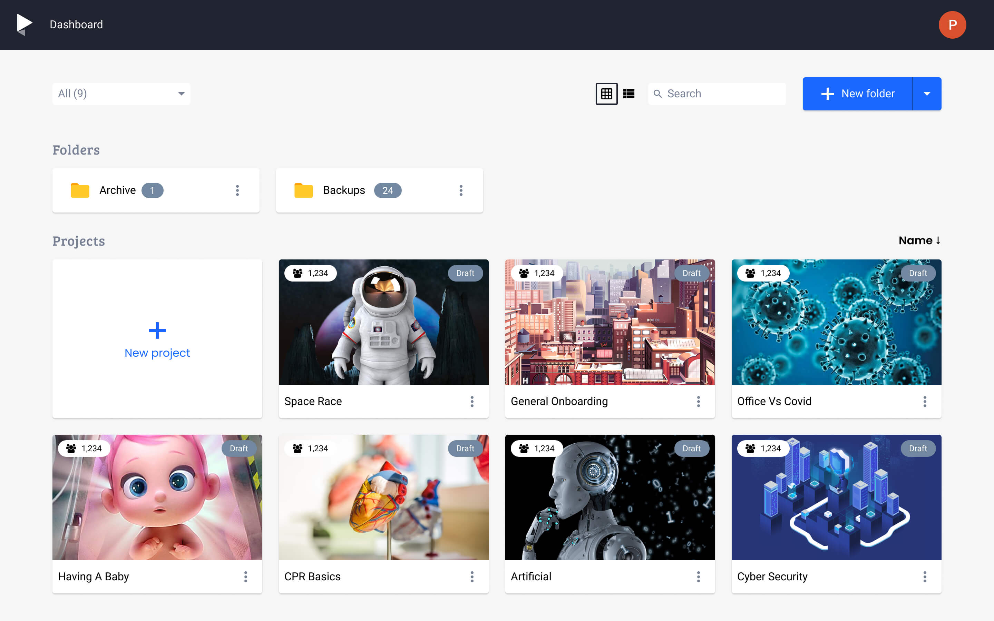Switch to grid view
This screenshot has height=621, width=994.
pyautogui.click(x=606, y=93)
